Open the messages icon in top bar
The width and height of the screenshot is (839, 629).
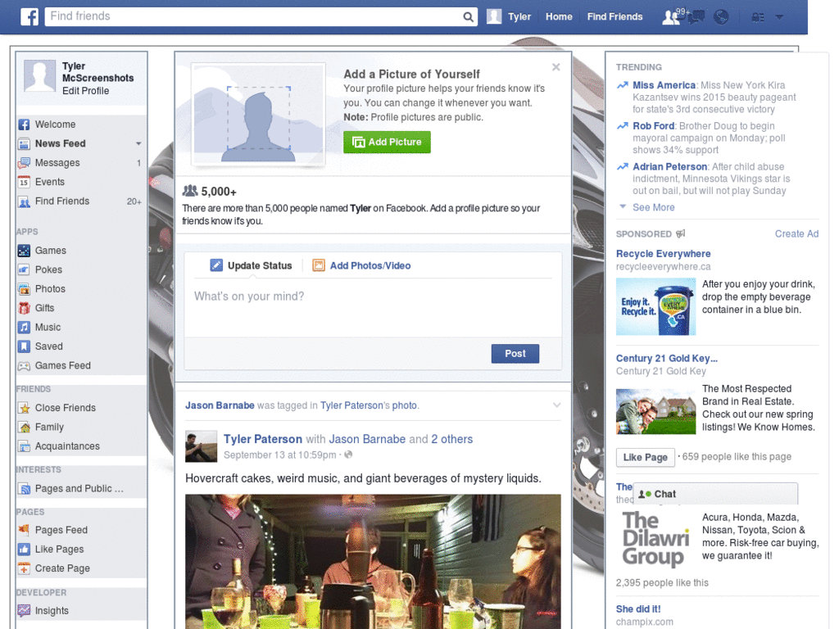(696, 17)
